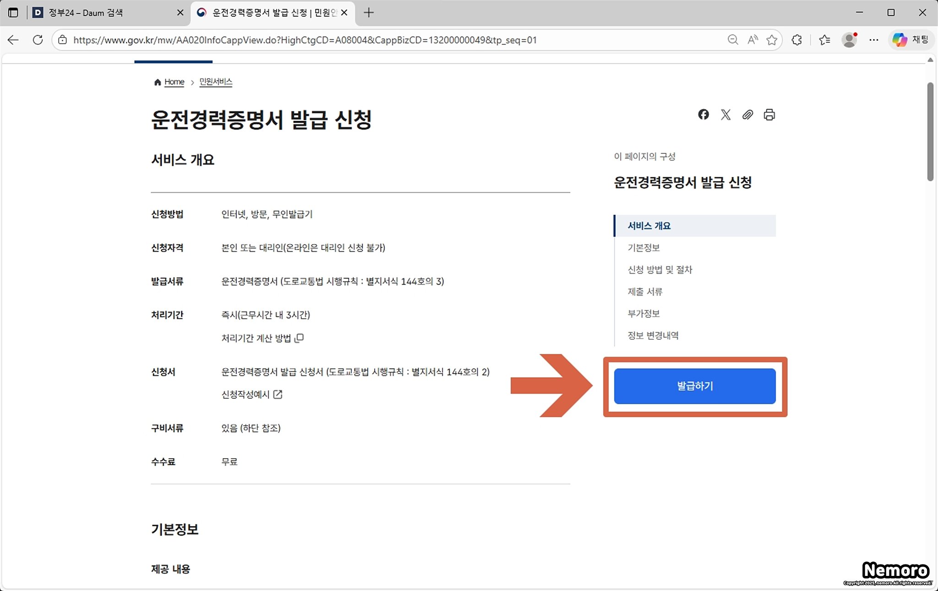Jump to 신청 방법 및 절차 section
Viewport: 938px width, 591px height.
tap(660, 270)
